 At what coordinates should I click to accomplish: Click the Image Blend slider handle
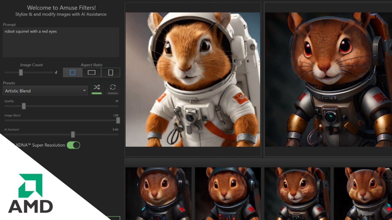point(118,120)
